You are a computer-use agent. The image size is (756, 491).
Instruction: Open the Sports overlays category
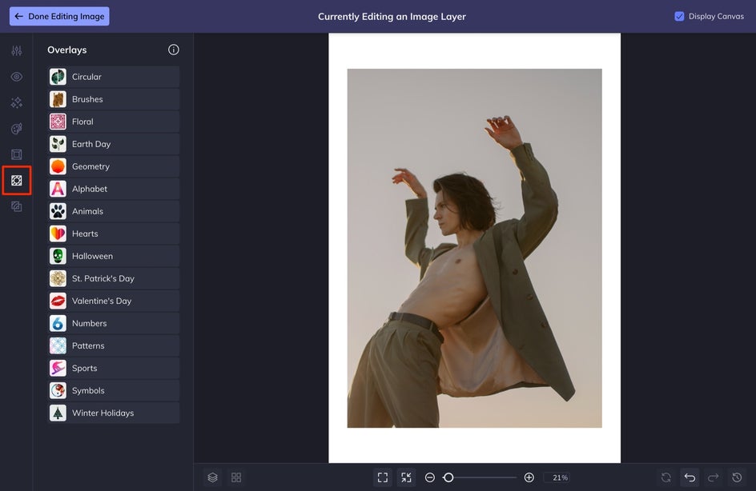(115, 368)
